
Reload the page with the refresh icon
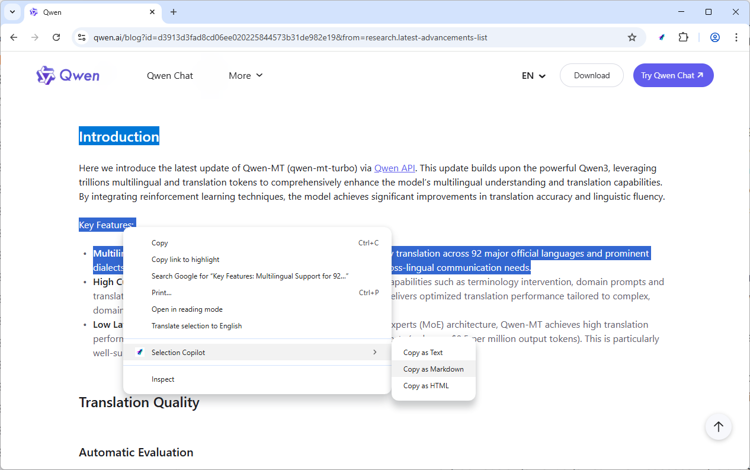coord(56,37)
